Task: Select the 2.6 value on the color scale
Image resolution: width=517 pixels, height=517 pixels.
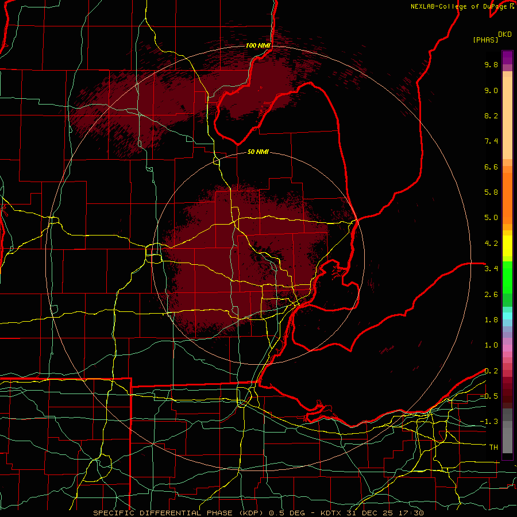Action: tap(491, 295)
